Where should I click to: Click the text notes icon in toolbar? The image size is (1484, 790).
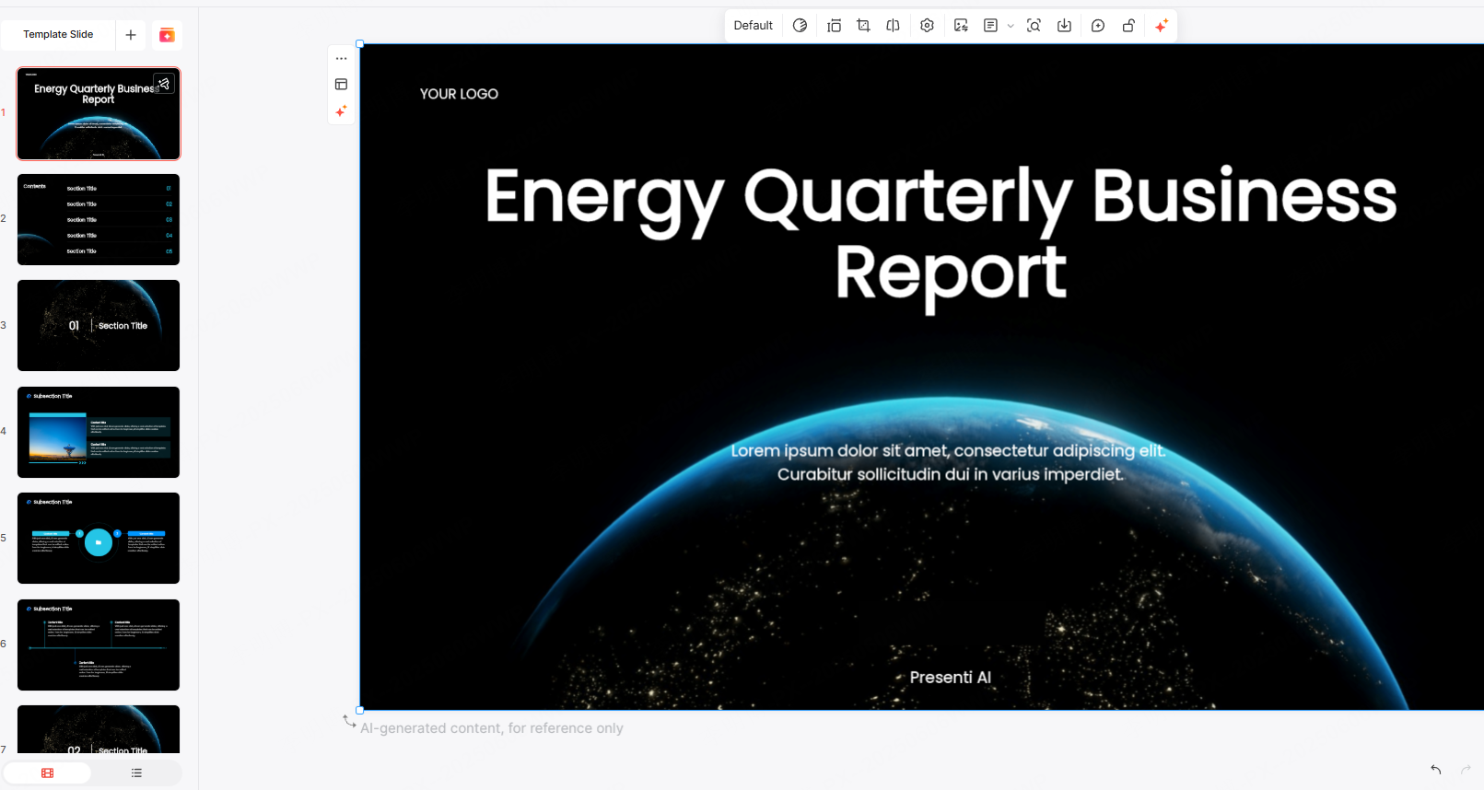(990, 26)
